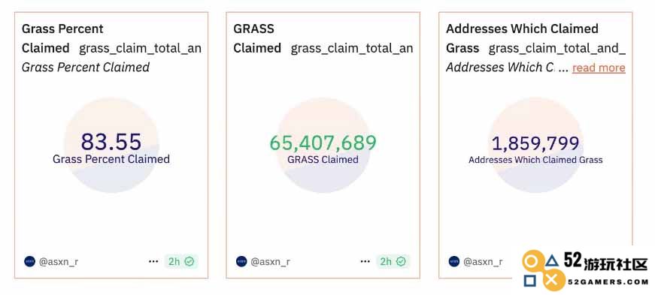Viewport: 655px width, 295px height.
Task: Open grass_claim_total query link on first card
Action: tap(140, 48)
